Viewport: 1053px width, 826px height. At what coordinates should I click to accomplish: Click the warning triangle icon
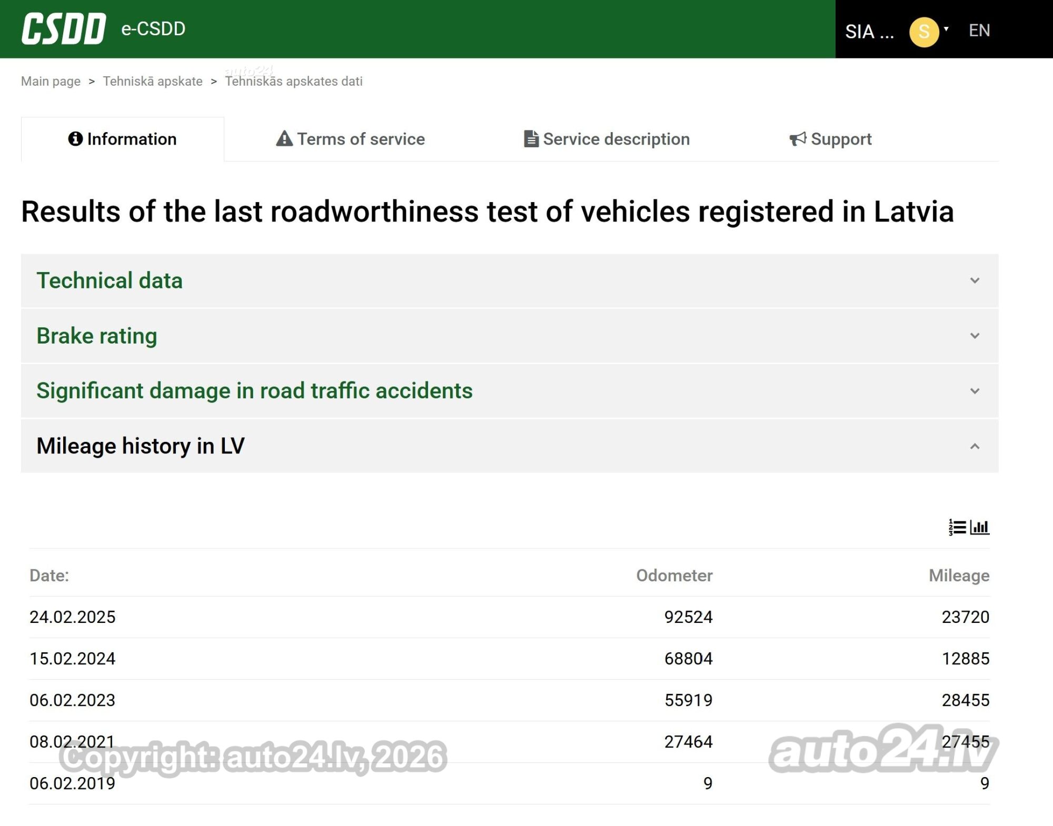[x=284, y=138]
